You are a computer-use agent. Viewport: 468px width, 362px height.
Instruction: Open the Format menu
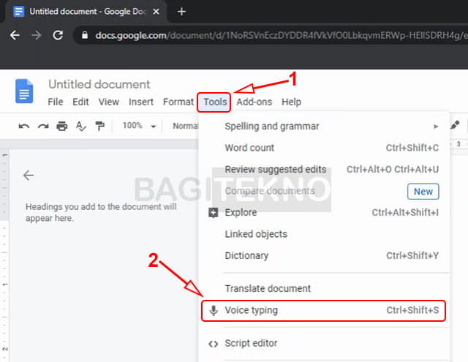(x=178, y=102)
